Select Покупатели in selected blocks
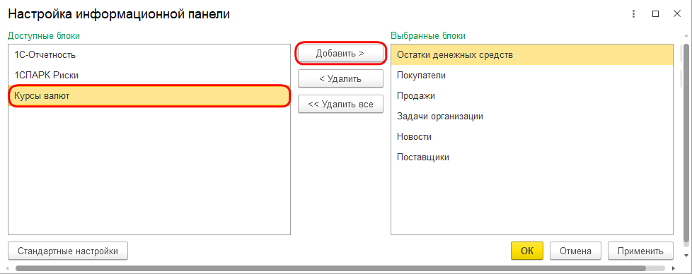Viewport: 692px width, 274px height. [532, 76]
